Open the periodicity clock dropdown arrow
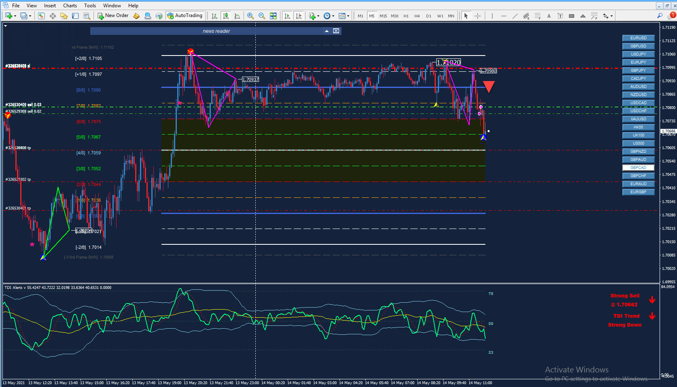Image resolution: width=677 pixels, height=387 pixels. (x=333, y=16)
